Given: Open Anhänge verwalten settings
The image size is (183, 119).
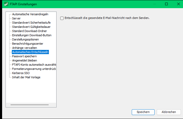Looking at the screenshot, I should point(24,48).
